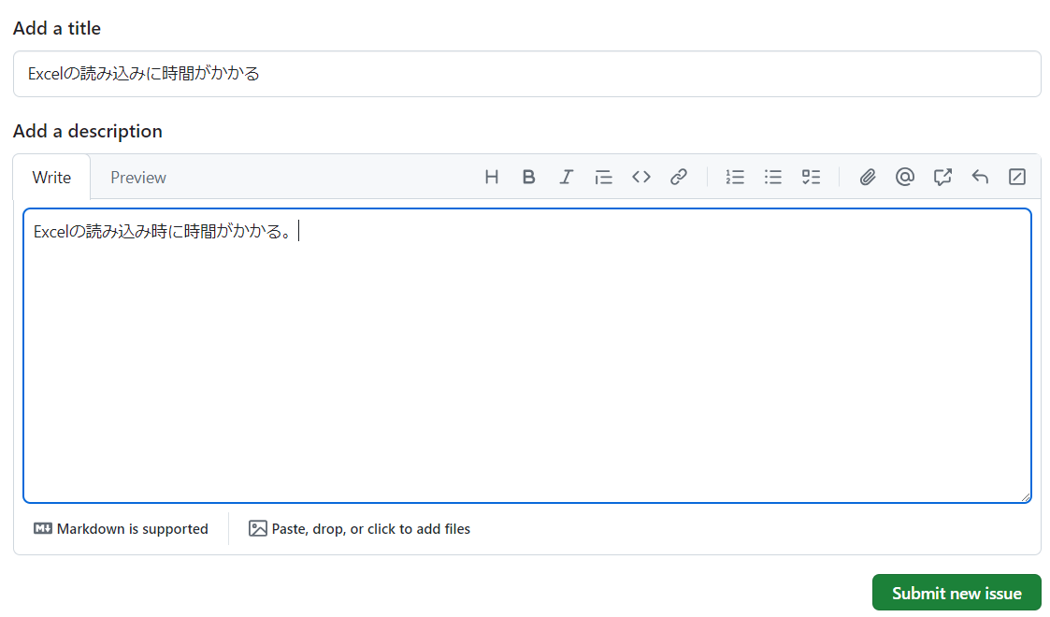Open the slash commands menu
1050x617 pixels.
(x=1017, y=177)
